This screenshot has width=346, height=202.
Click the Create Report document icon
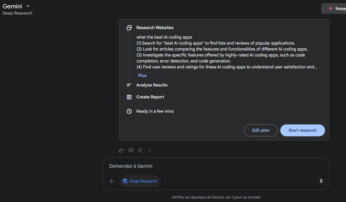[x=129, y=97]
